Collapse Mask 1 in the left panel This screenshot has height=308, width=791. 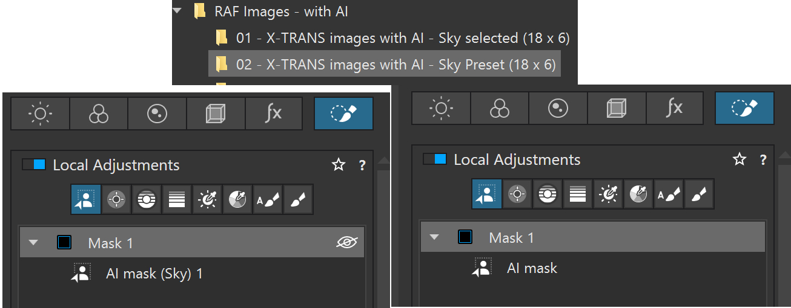33,243
